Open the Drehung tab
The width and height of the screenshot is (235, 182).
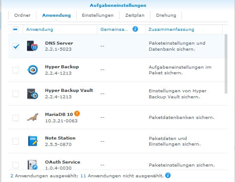[166, 15]
